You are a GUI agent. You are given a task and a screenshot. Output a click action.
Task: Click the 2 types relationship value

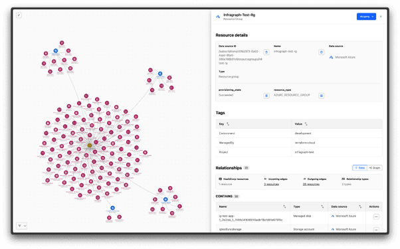pos(346,184)
